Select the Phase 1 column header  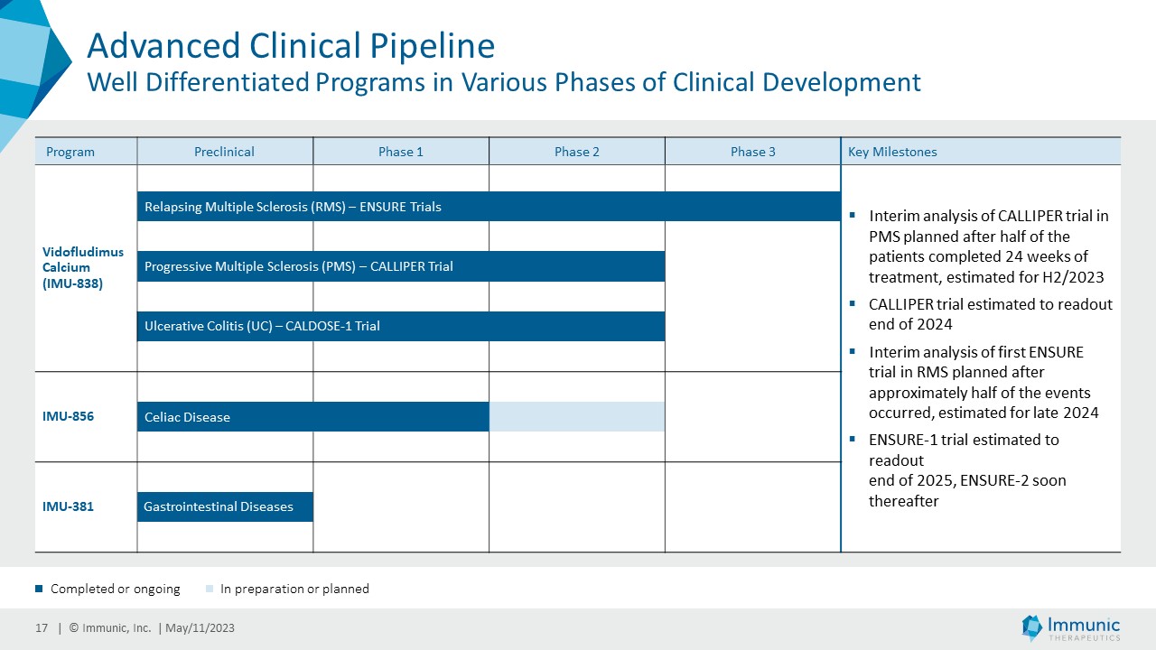(x=400, y=152)
